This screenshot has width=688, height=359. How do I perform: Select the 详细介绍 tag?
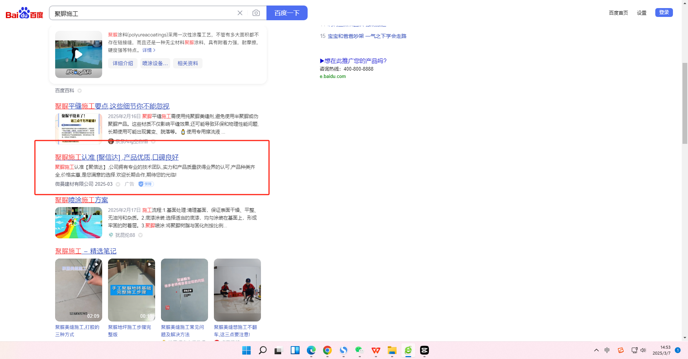(x=123, y=63)
